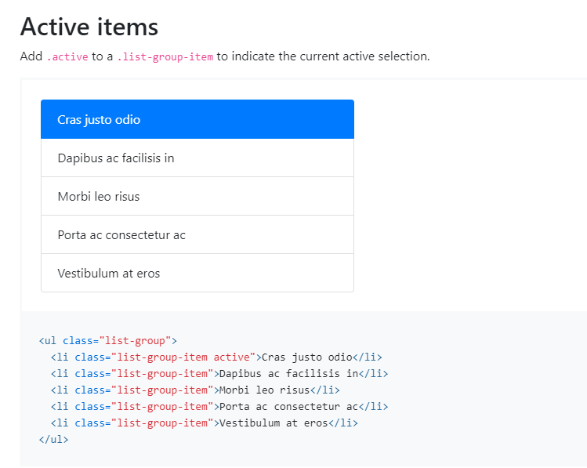This screenshot has width=587, height=468.
Task: Select the "Vestibulum at eros" list item
Action: (197, 273)
